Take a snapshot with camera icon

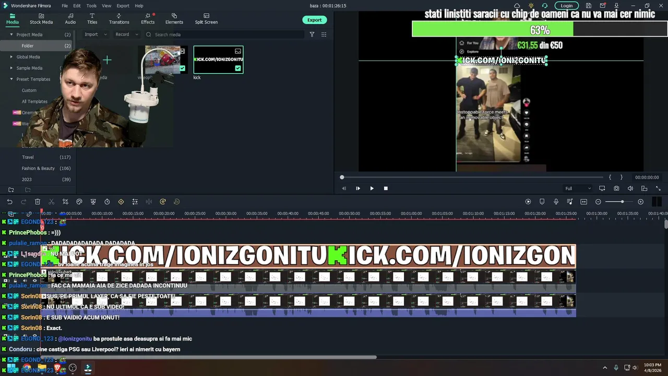coord(616,189)
